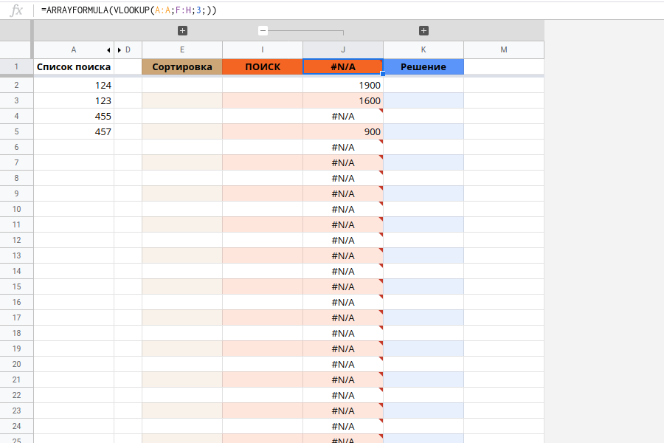This screenshot has width=664, height=443.
Task: Show hidden columns using left arrow in column A header
Action: [109, 49]
